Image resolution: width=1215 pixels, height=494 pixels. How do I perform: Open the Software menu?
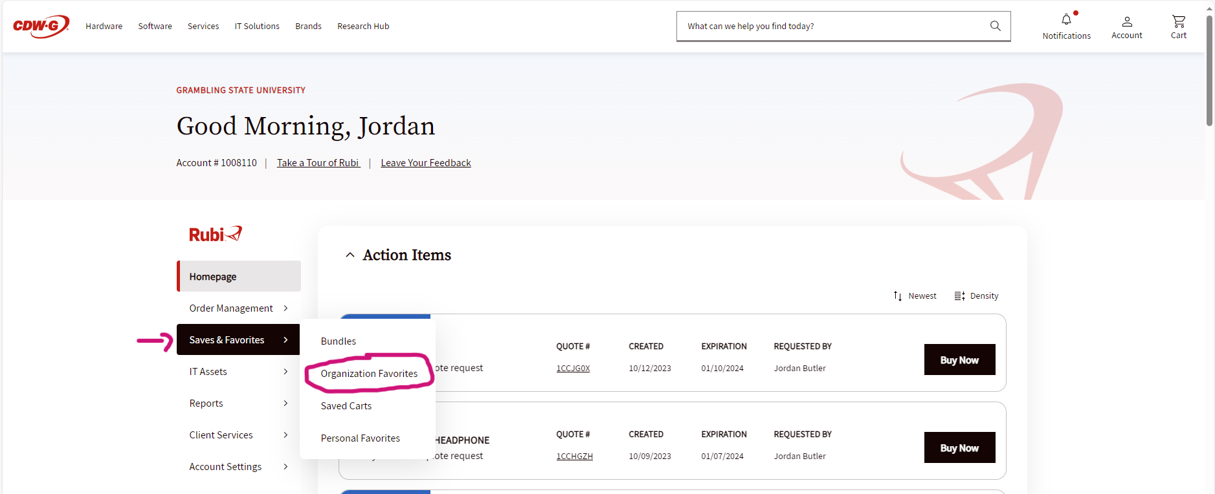click(155, 26)
